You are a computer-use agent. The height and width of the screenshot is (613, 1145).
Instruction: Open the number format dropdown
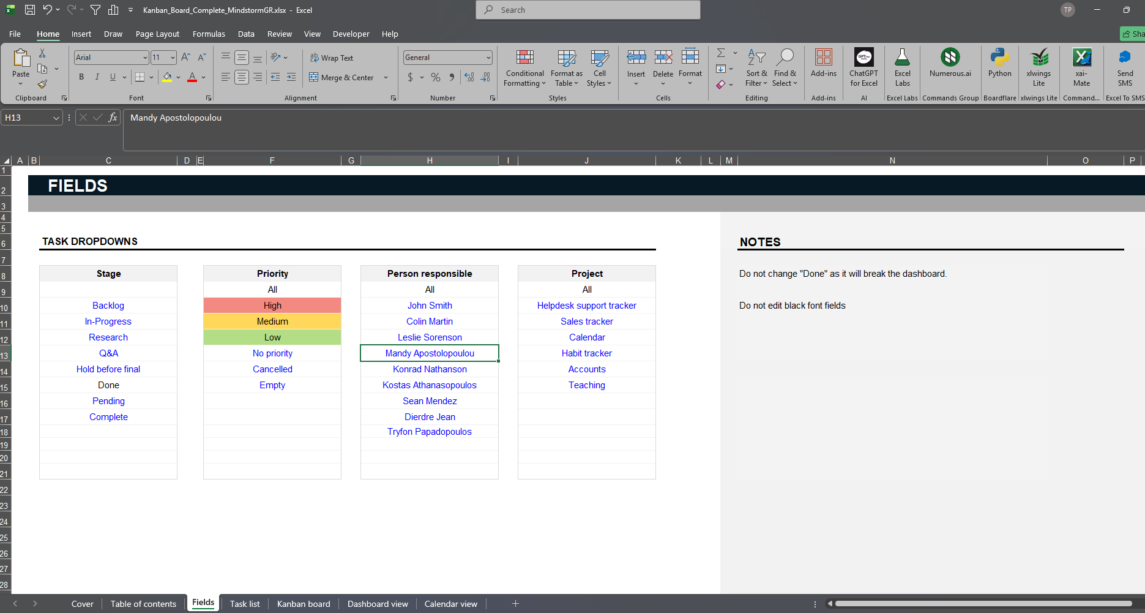(x=488, y=58)
